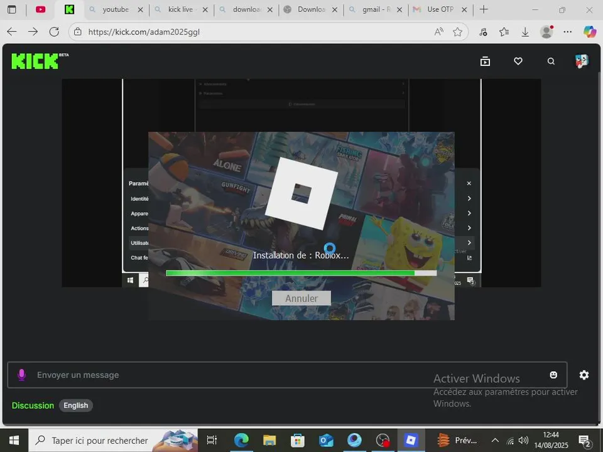
Task: Click the "Taper ici pour rechercher" search box
Action: click(x=113, y=441)
